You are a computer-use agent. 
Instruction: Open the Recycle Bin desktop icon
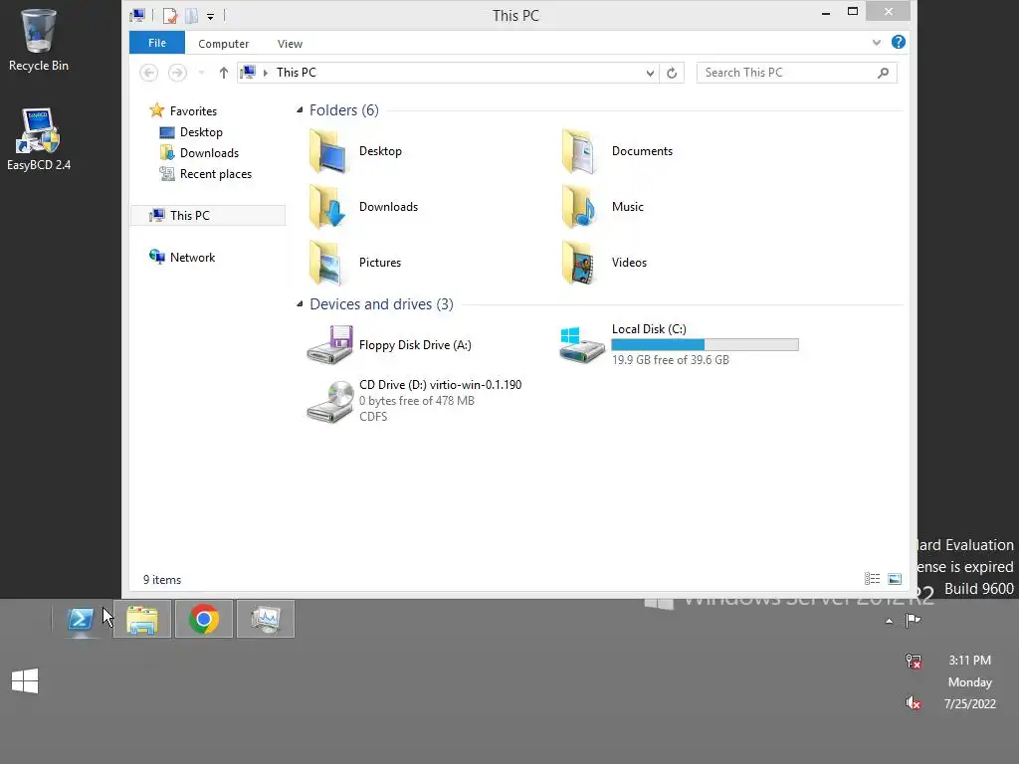point(39,39)
